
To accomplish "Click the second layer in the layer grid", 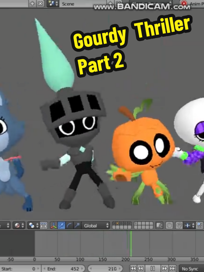I will point(117,223).
